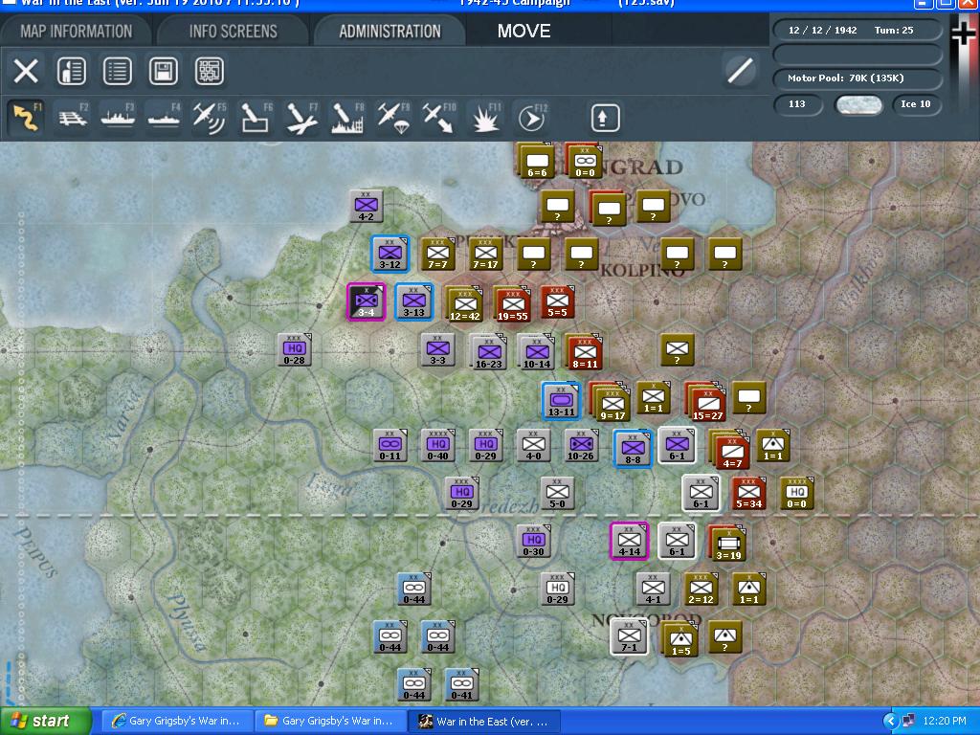Select the magenta-bordered unit labeled 3-4

[x=367, y=301]
